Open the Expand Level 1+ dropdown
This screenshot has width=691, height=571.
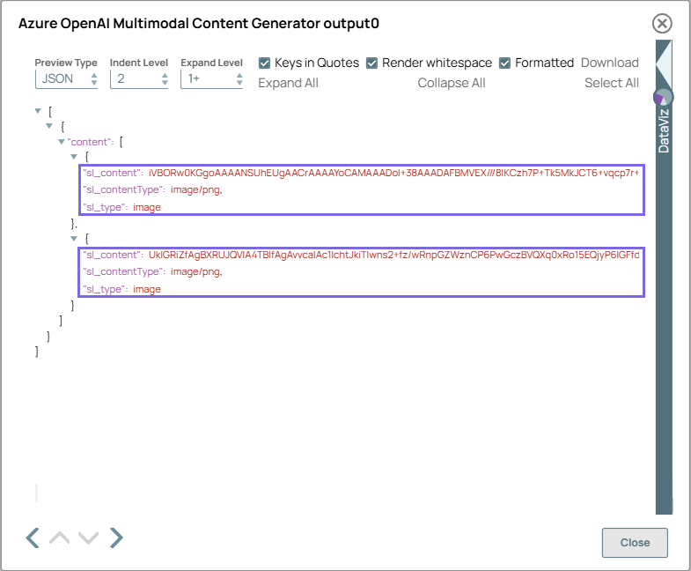[211, 79]
